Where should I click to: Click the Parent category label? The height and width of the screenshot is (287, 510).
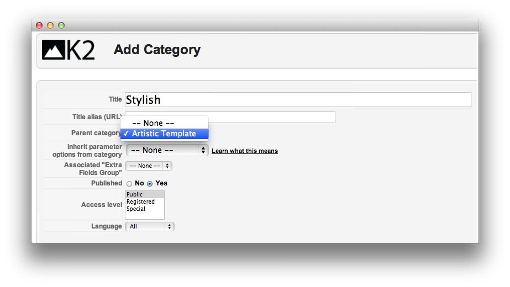click(x=96, y=133)
